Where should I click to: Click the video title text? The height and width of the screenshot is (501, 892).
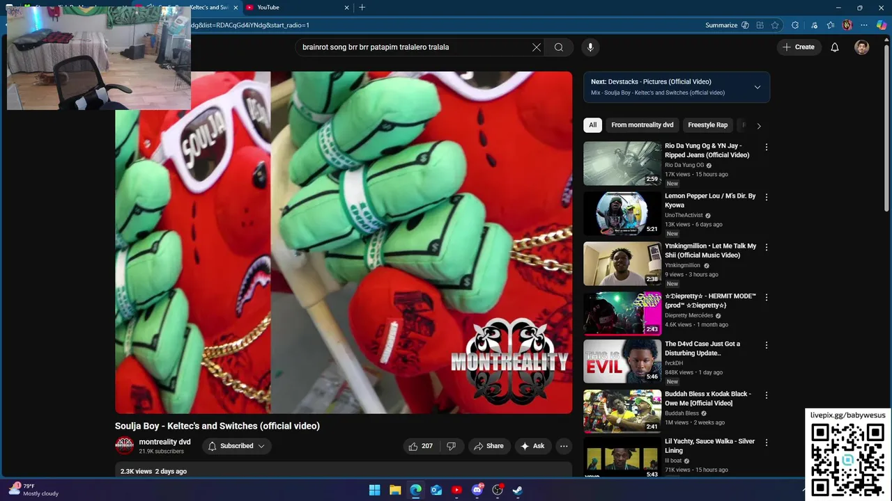coord(217,426)
